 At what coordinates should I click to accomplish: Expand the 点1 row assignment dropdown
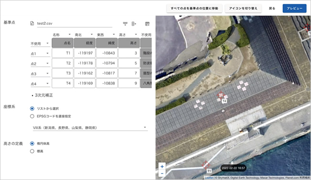pyautogui.click(x=40, y=53)
